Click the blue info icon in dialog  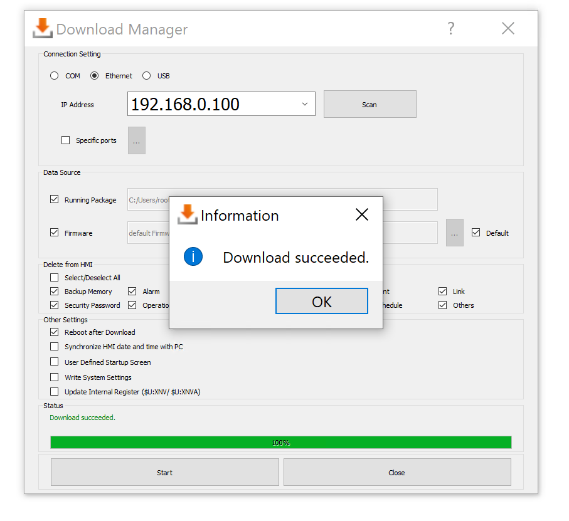pos(193,256)
